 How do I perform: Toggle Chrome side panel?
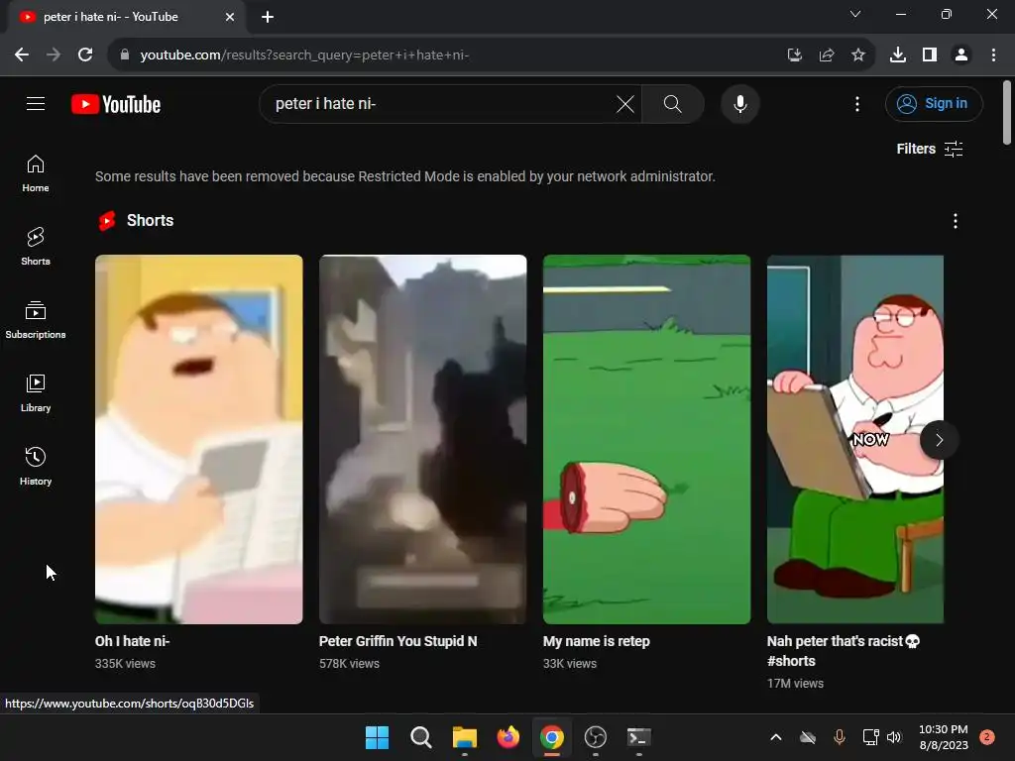[930, 55]
